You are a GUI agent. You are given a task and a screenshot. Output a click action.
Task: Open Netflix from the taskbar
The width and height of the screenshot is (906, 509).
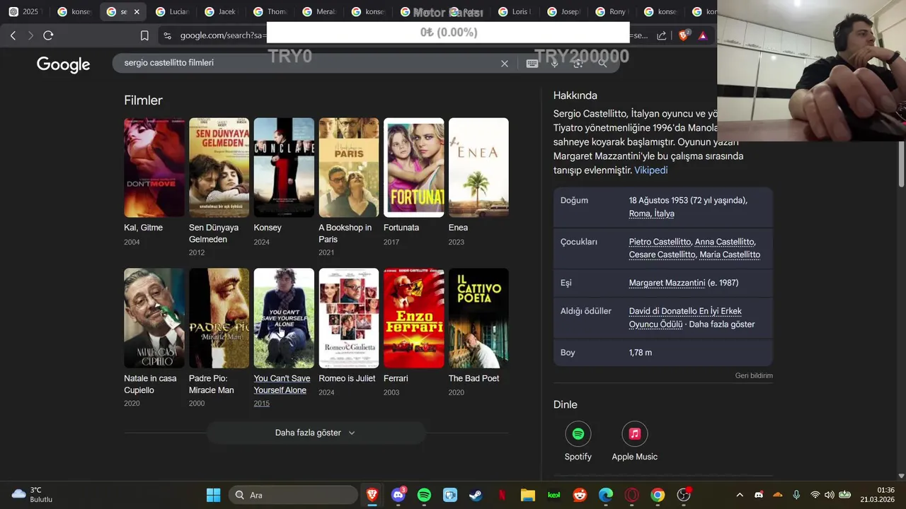point(502,495)
